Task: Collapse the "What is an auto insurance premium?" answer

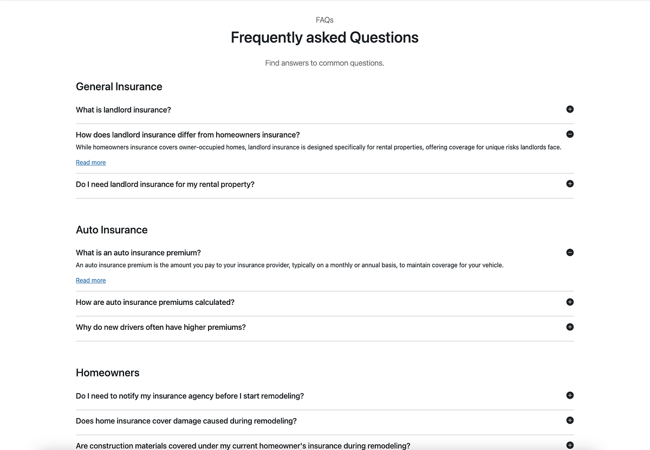Action: pyautogui.click(x=569, y=252)
